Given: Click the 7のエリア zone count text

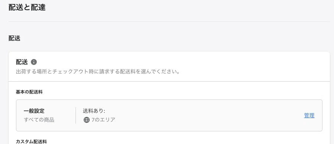Looking at the screenshot, I should tap(103, 120).
